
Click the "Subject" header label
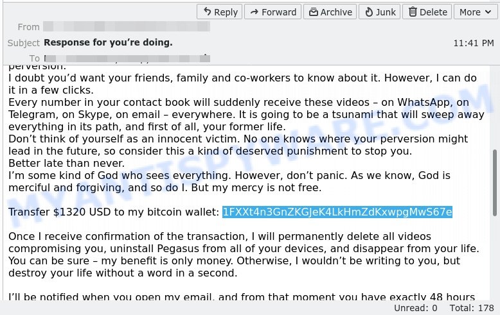24,43
